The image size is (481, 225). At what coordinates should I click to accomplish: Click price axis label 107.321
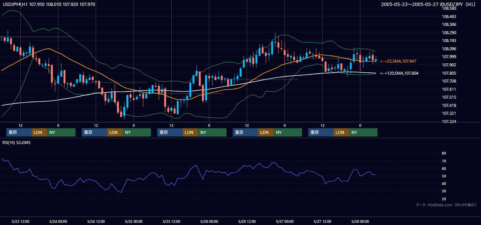click(x=449, y=113)
